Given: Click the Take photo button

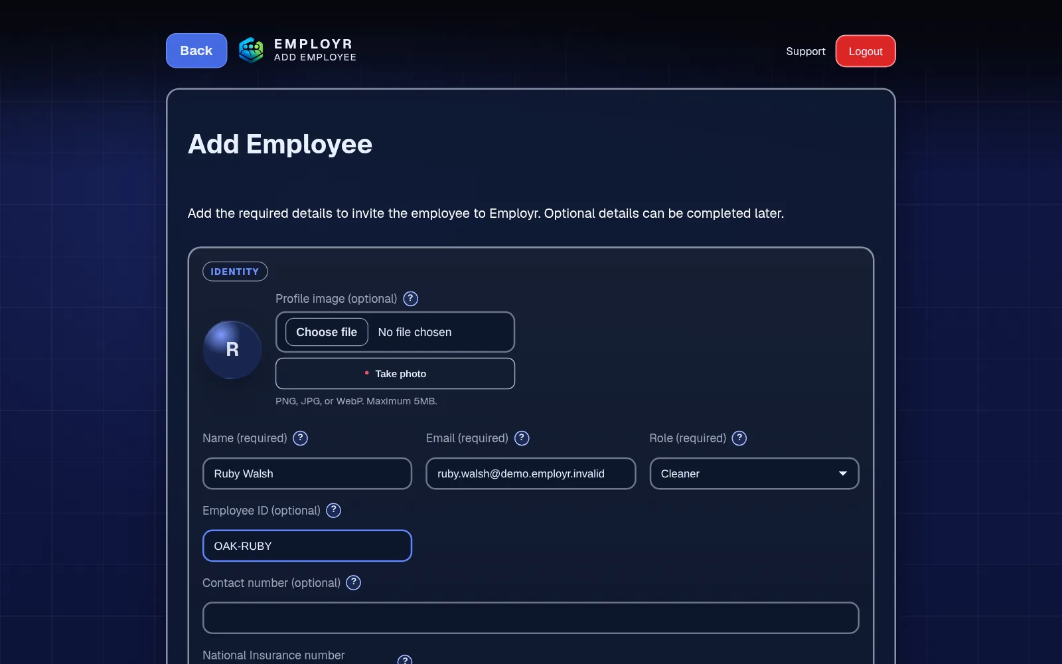Looking at the screenshot, I should tap(395, 374).
